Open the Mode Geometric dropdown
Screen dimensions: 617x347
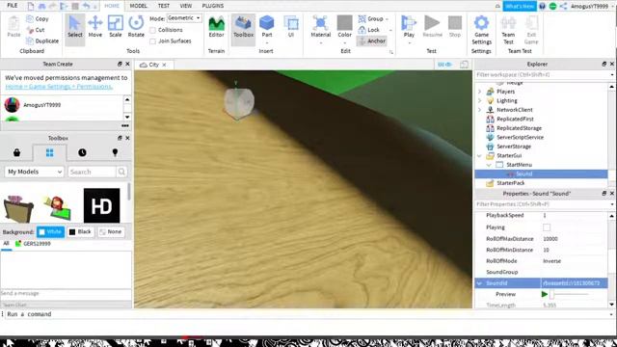click(184, 18)
